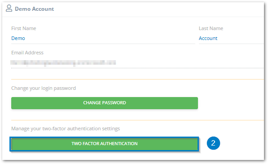Image resolution: width=268 pixels, height=164 pixels.
Task: Open Two Factor Authentication settings
Action: [105, 144]
